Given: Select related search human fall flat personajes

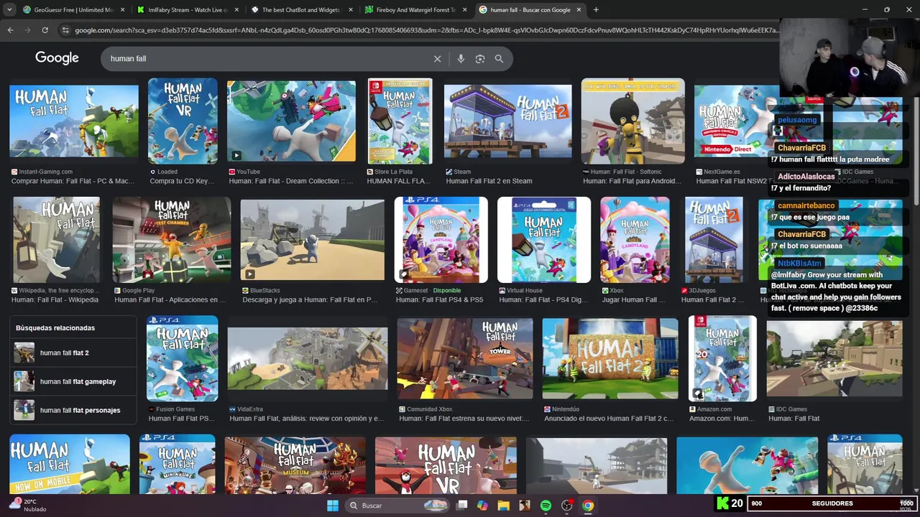Looking at the screenshot, I should click(x=73, y=410).
